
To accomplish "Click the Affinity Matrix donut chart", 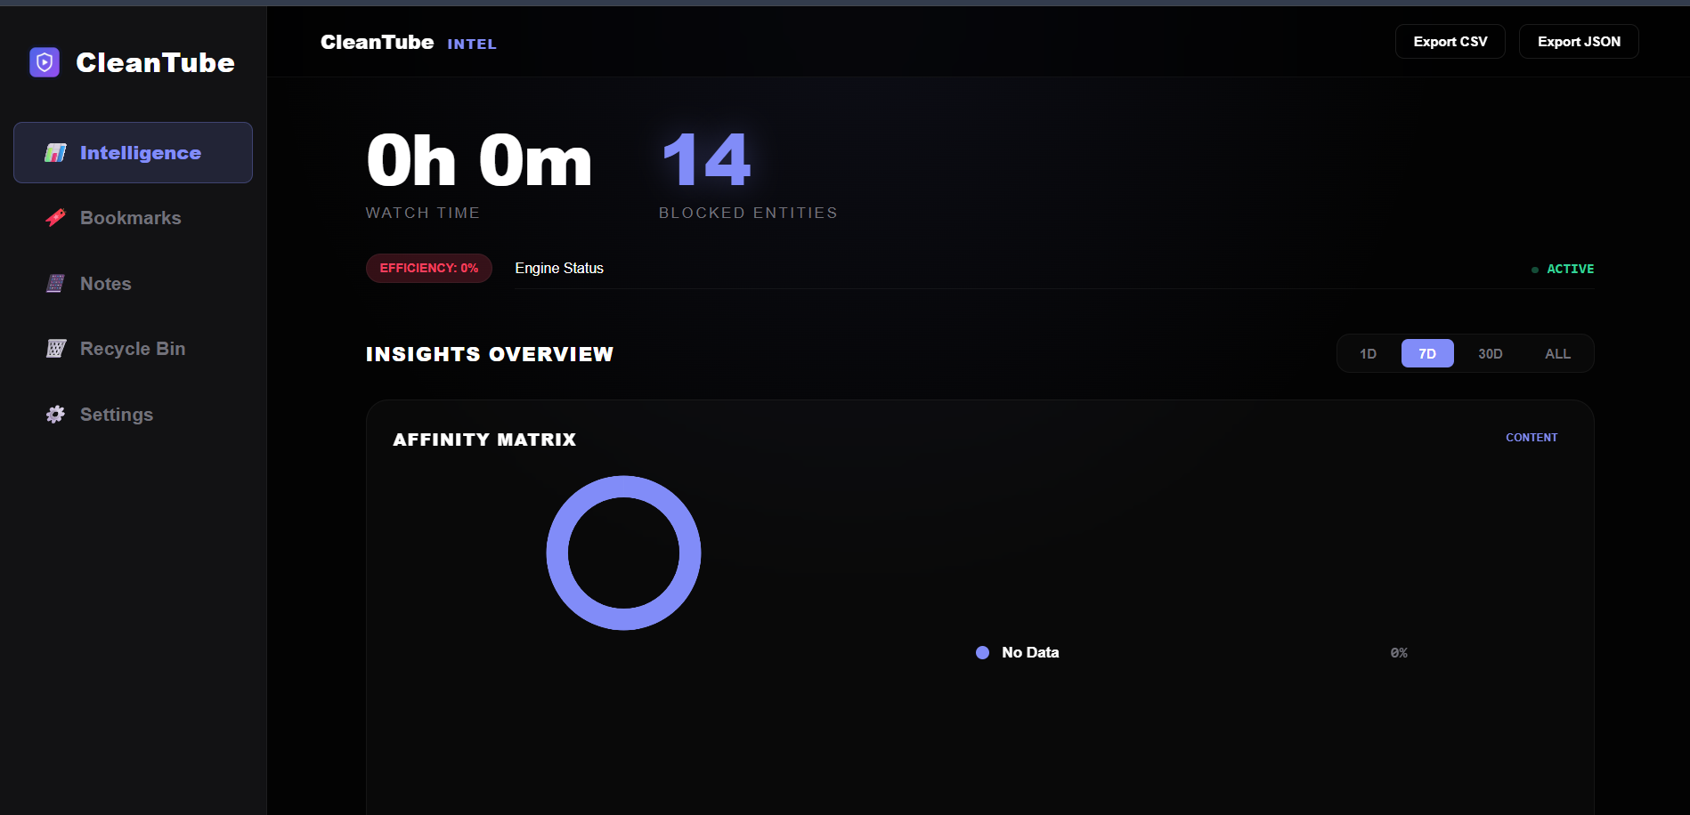I will 623,553.
